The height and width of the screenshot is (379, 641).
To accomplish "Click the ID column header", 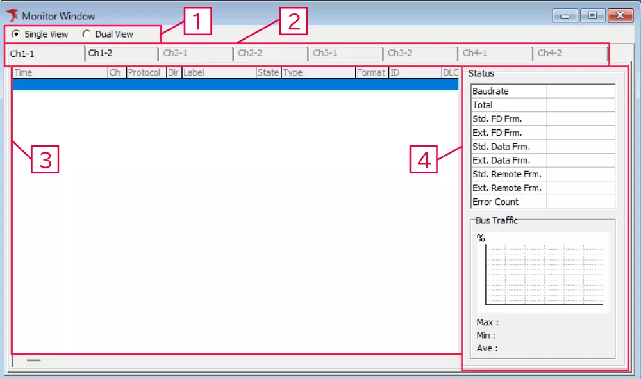I will [x=415, y=73].
